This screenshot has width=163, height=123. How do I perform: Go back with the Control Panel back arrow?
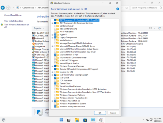(3, 8)
